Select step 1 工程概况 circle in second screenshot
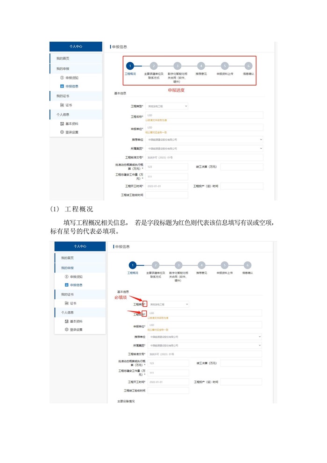 pyautogui.click(x=133, y=265)
